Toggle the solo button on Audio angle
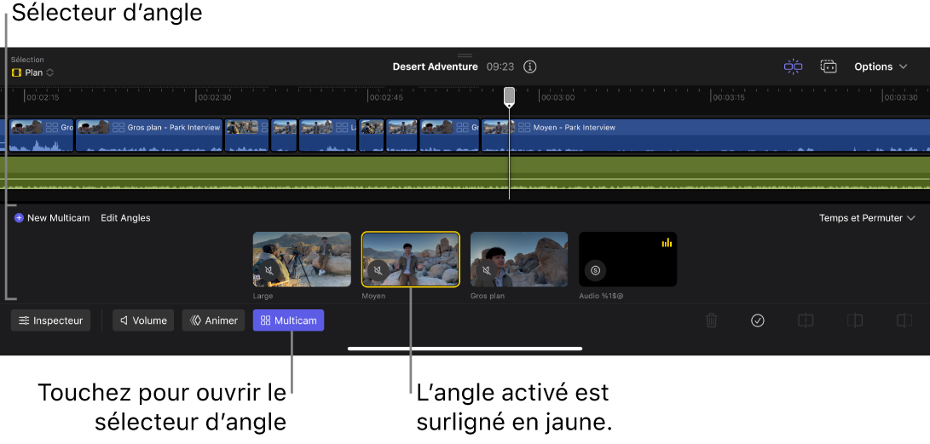Screen dimensions: 930x444 pos(596,270)
